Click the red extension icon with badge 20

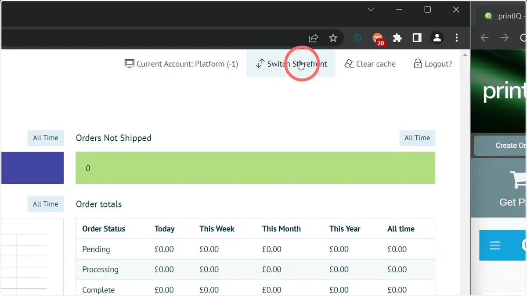(x=378, y=39)
